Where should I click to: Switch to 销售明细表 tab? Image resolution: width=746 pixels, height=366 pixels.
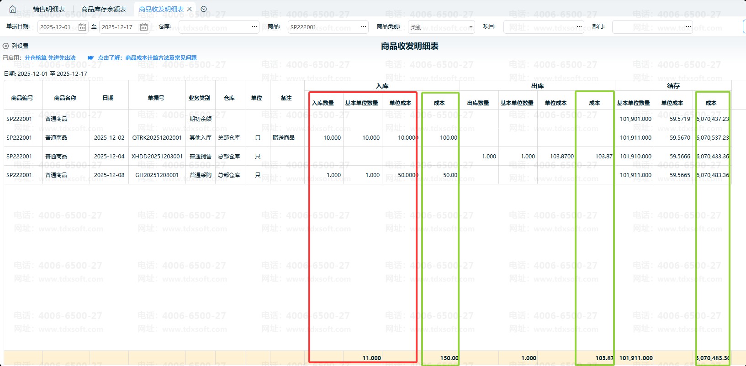click(49, 9)
